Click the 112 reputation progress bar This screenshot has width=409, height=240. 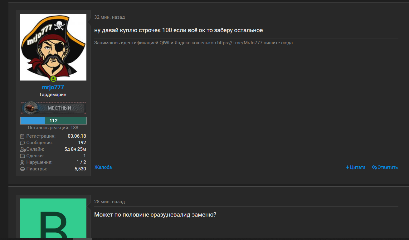coord(53,121)
